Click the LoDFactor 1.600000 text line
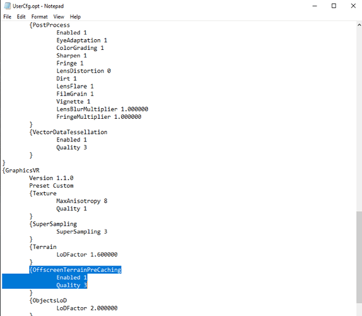The image size is (362, 316). pyautogui.click(x=87, y=255)
